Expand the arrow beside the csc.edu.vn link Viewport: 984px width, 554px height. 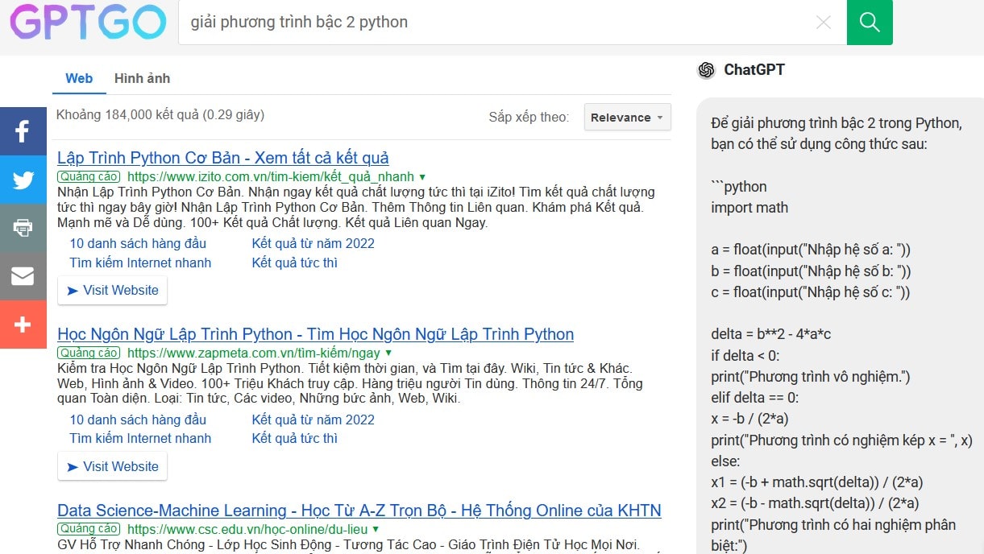[375, 529]
